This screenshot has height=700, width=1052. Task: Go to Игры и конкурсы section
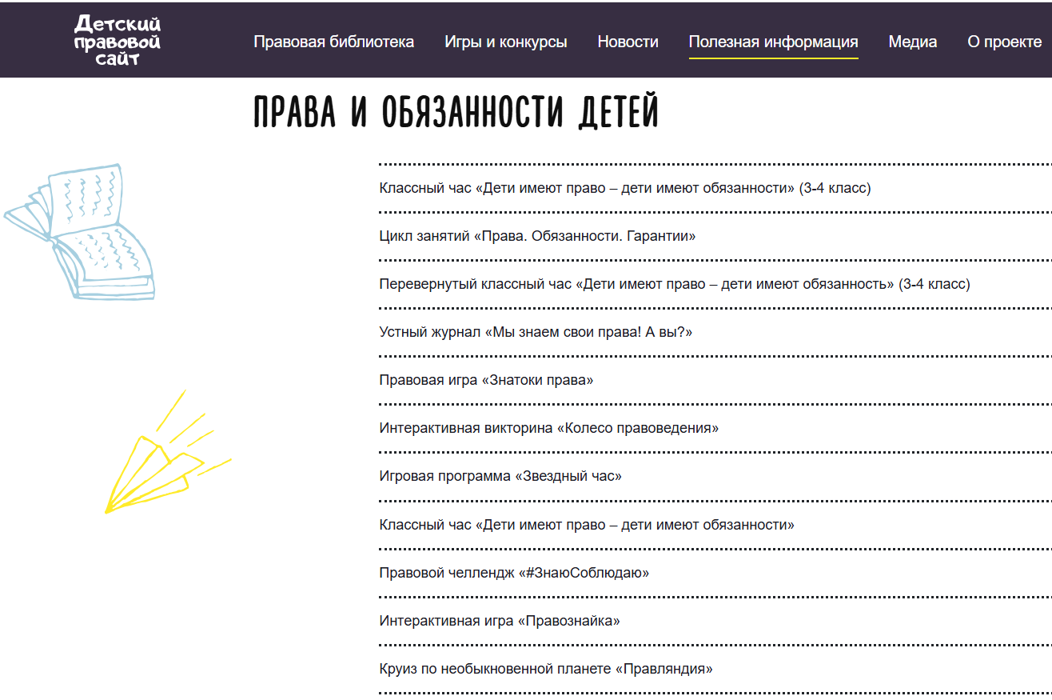coord(505,42)
